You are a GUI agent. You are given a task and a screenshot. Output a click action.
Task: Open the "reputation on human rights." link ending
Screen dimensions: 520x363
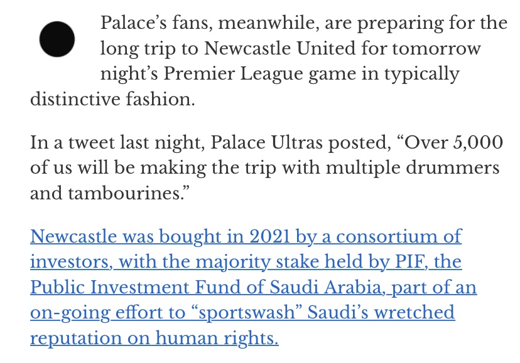pos(154,339)
